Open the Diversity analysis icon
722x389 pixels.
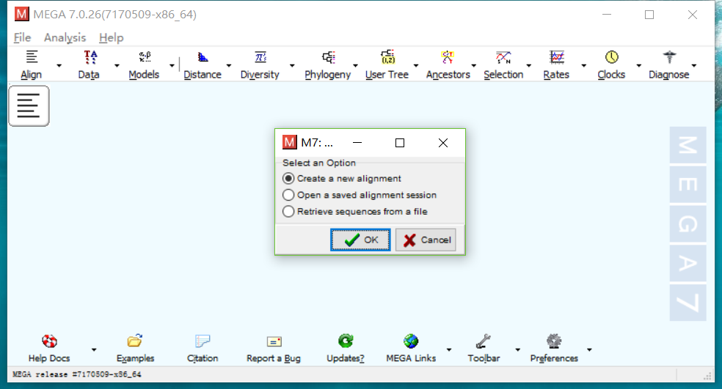pyautogui.click(x=260, y=57)
